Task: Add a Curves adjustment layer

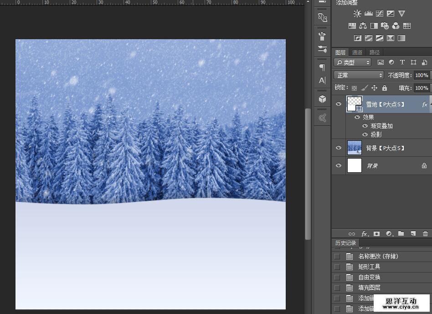Action: (x=379, y=14)
